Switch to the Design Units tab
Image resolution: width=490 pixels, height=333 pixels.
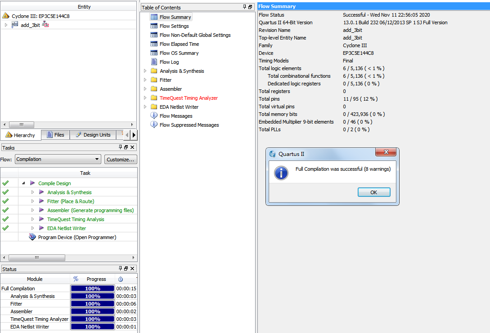(93, 135)
